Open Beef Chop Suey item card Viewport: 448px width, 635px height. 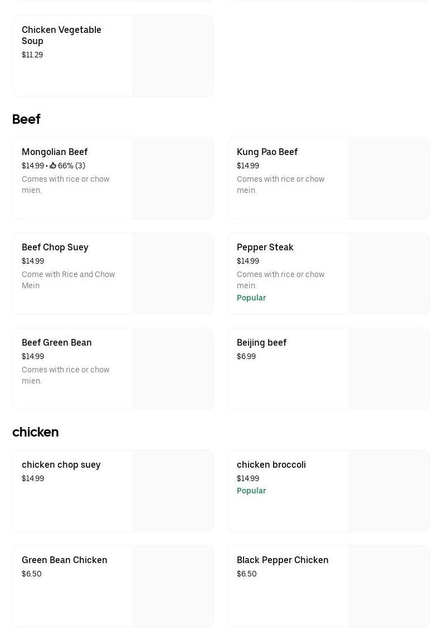55,247
